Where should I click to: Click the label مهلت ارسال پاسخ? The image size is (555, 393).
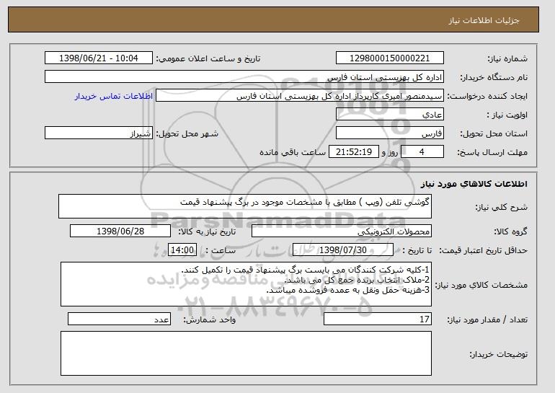[492, 152]
